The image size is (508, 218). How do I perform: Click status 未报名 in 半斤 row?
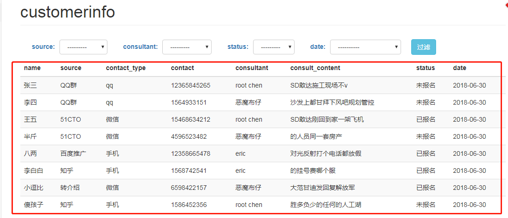[x=425, y=137]
